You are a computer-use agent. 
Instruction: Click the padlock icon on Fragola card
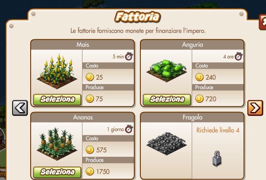[x=217, y=158]
